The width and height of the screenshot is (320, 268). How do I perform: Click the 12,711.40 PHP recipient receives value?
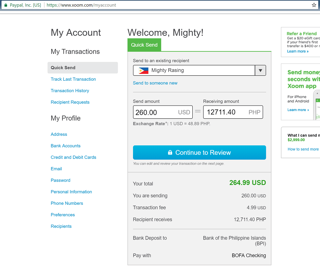(x=250, y=219)
